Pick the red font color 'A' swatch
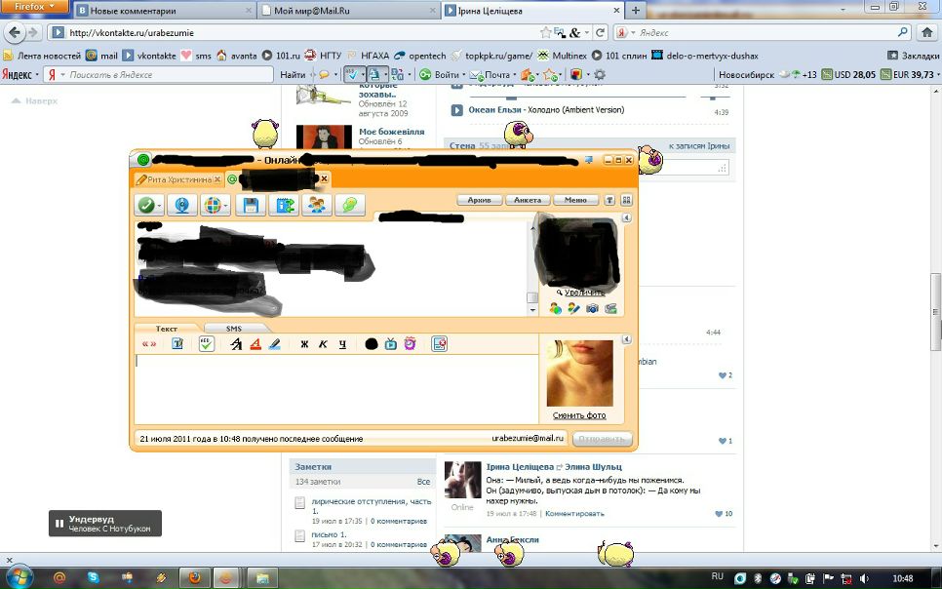This screenshot has height=589, width=942. (x=255, y=343)
